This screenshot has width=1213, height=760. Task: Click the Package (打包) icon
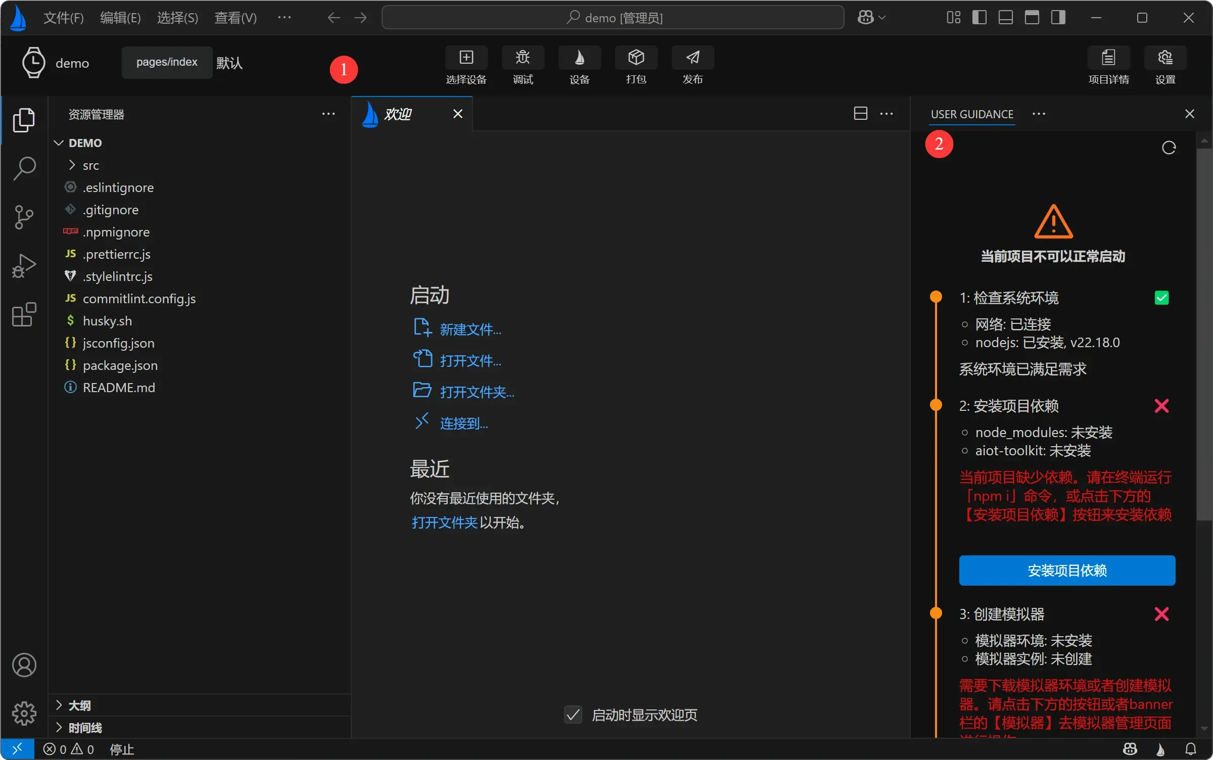(636, 65)
